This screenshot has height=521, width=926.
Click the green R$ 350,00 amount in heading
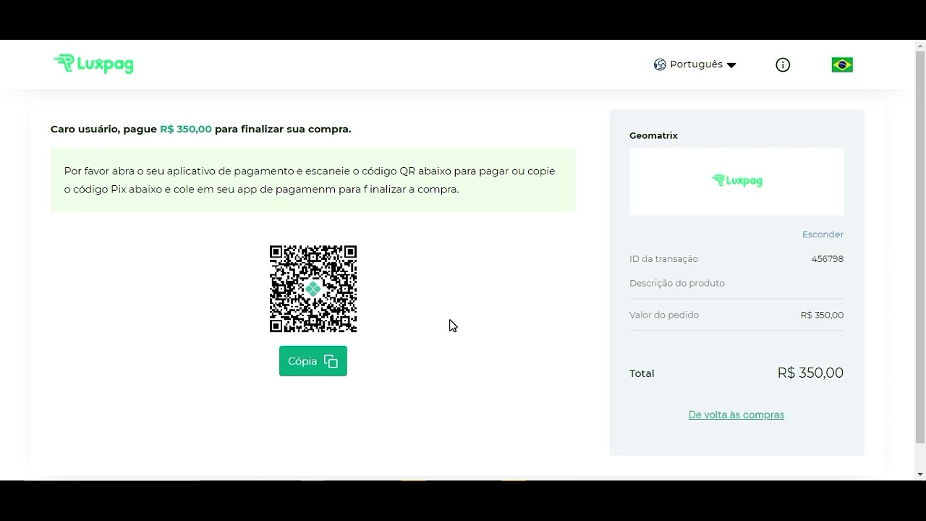186,129
